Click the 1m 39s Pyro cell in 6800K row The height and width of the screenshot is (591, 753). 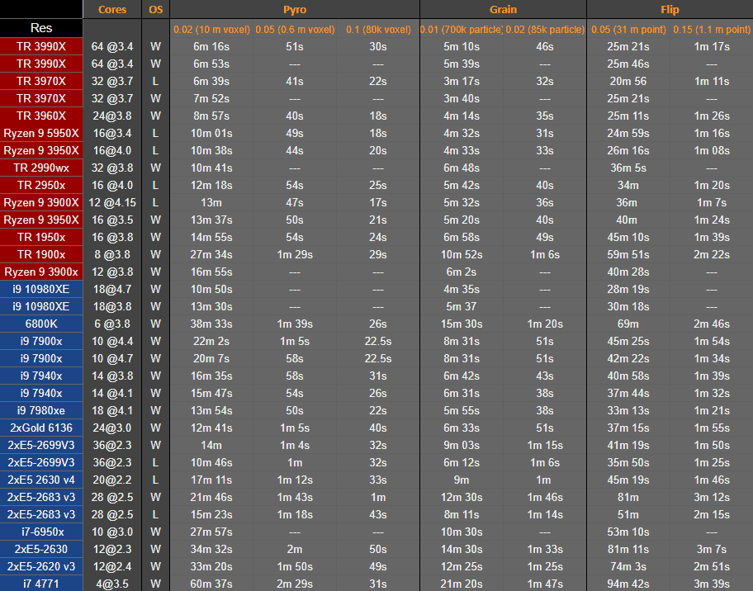[x=295, y=324]
